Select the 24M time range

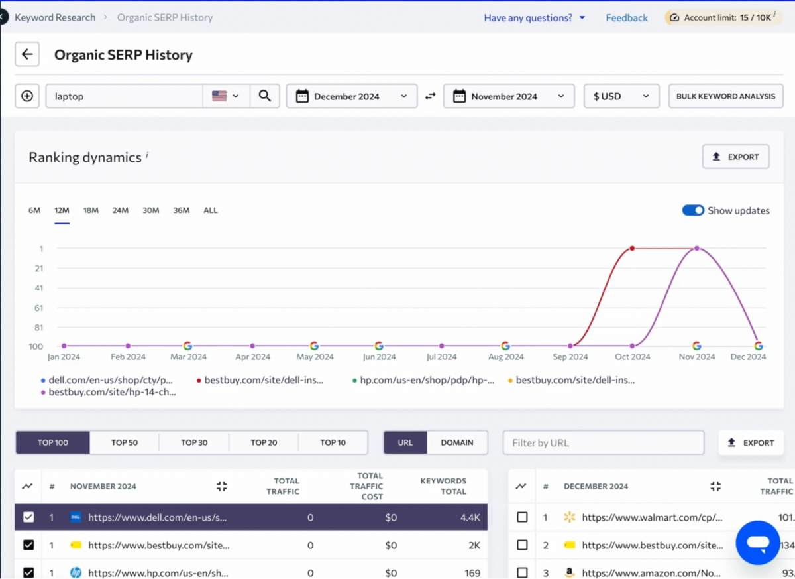(121, 210)
